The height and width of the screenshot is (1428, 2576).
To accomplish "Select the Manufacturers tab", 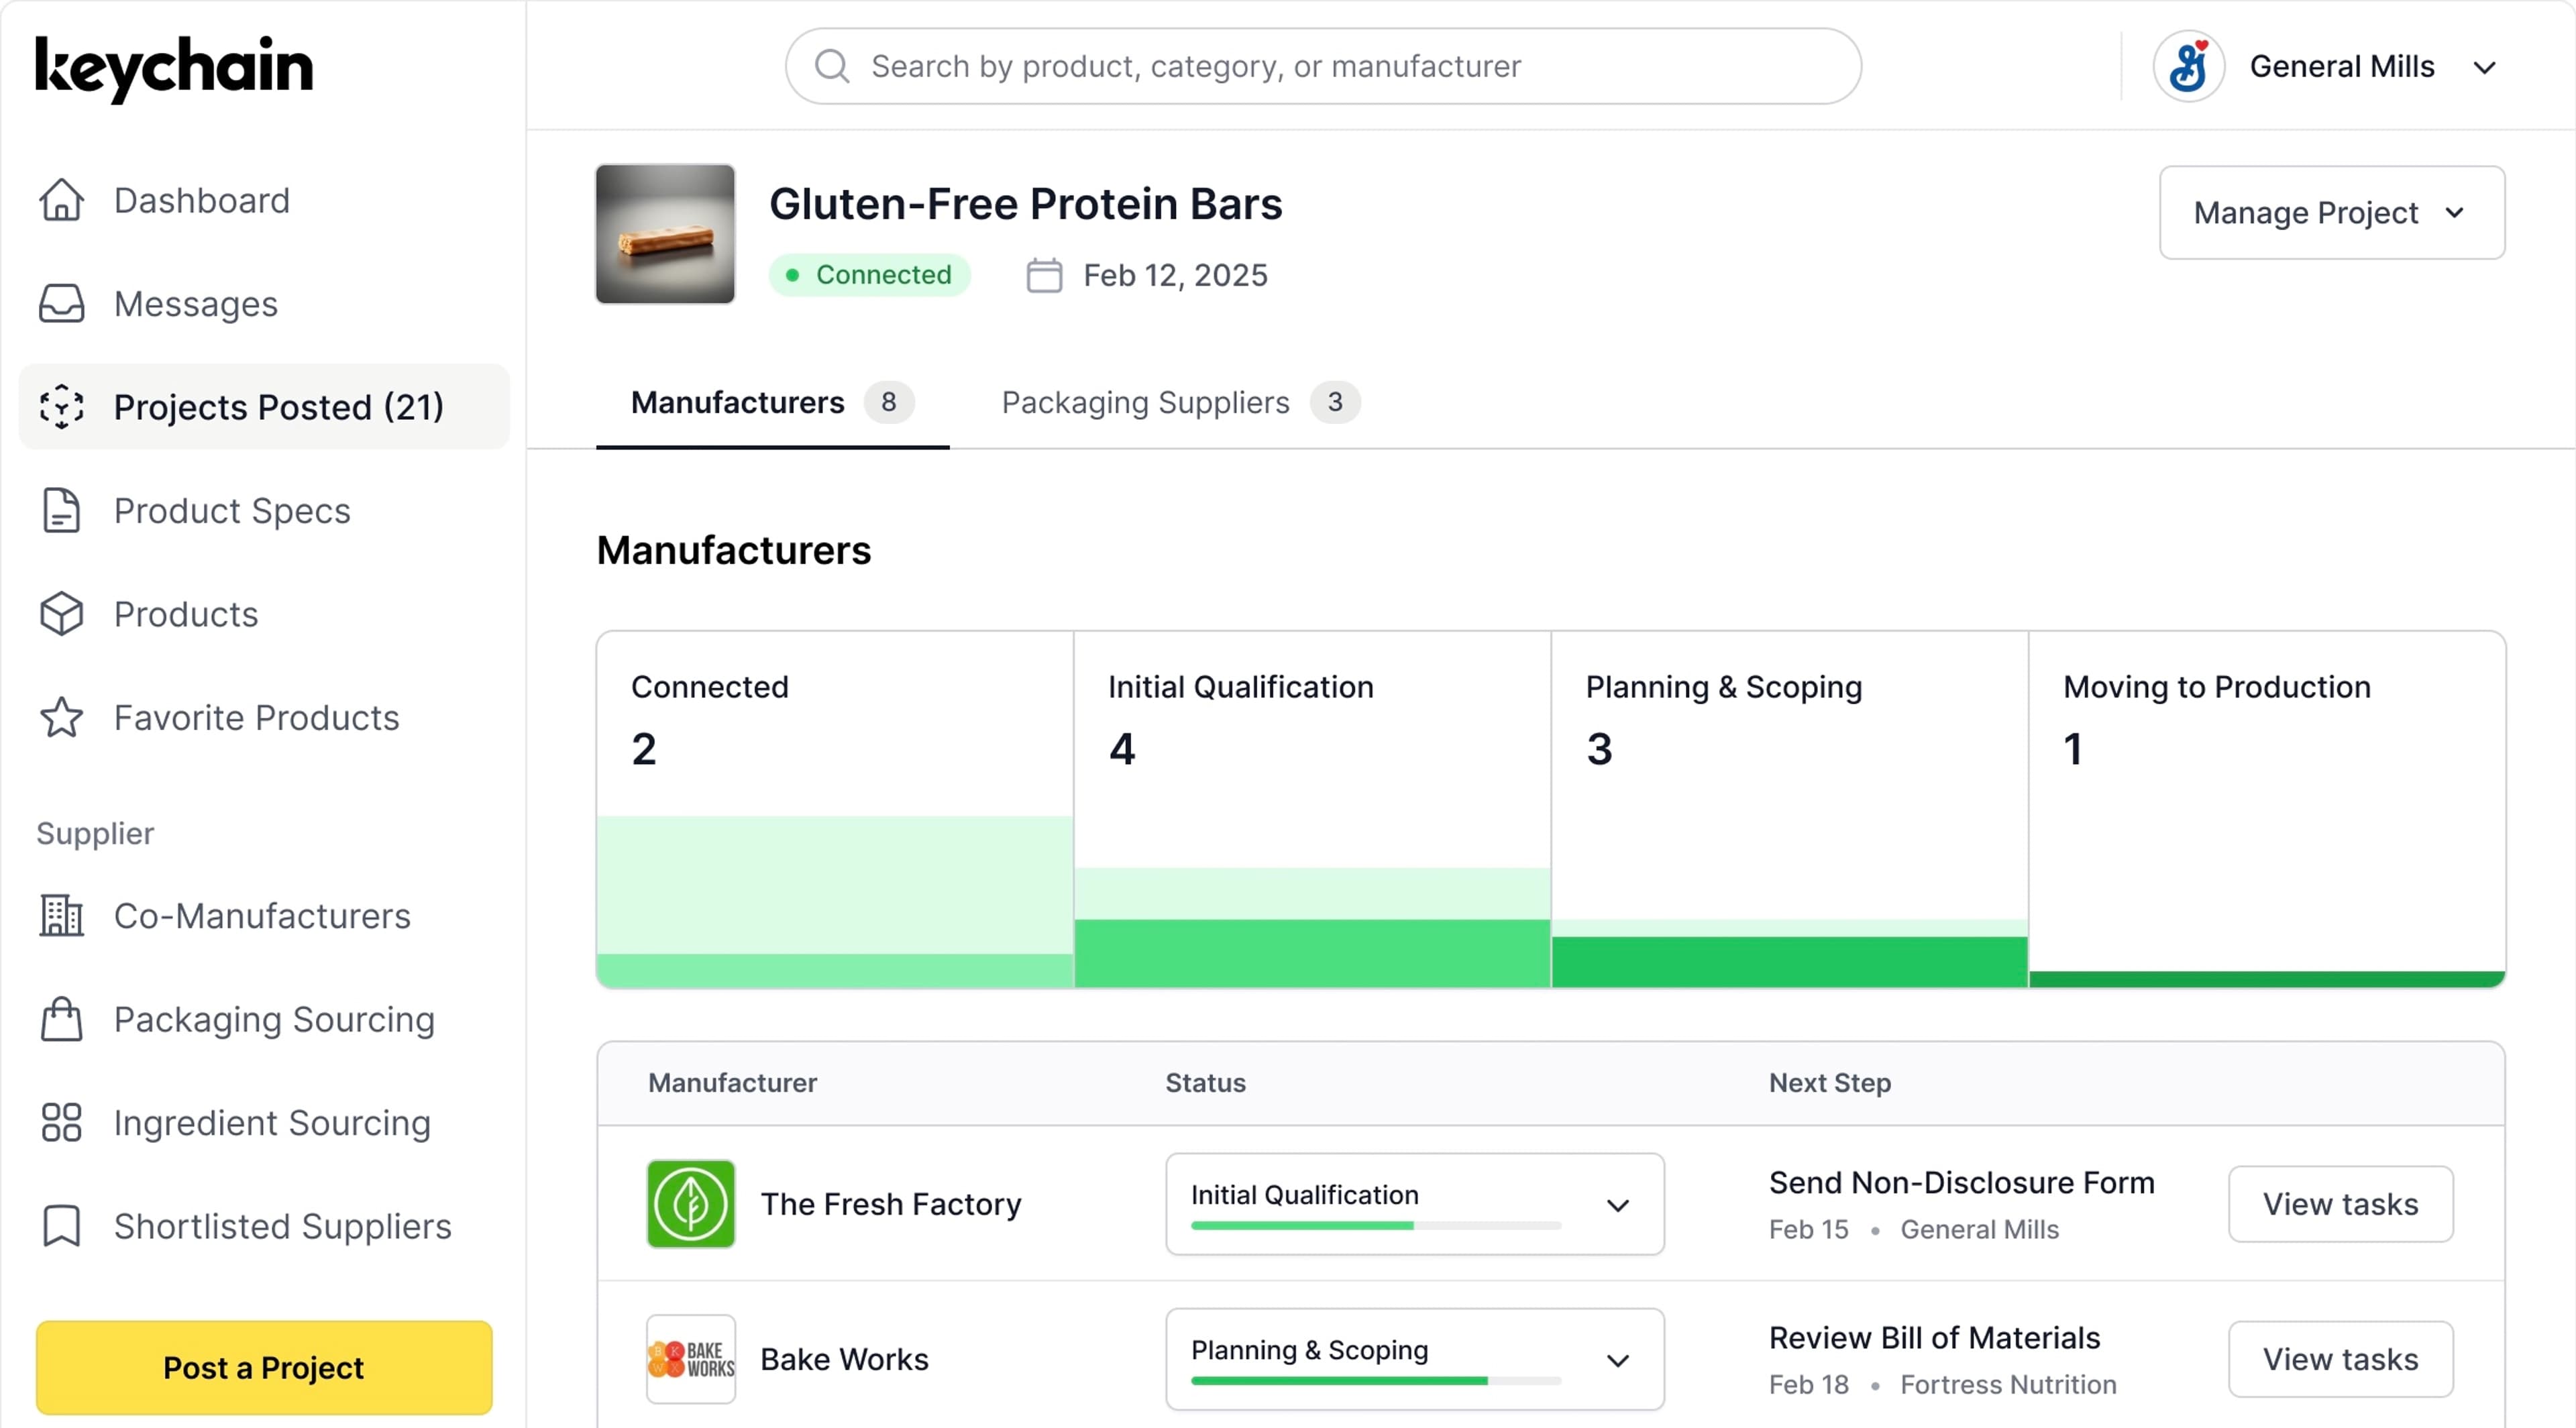I will click(x=771, y=402).
